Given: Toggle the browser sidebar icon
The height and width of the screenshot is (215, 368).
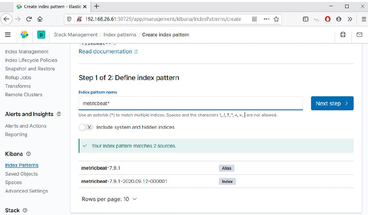Looking at the screenshot, I should (306, 19).
